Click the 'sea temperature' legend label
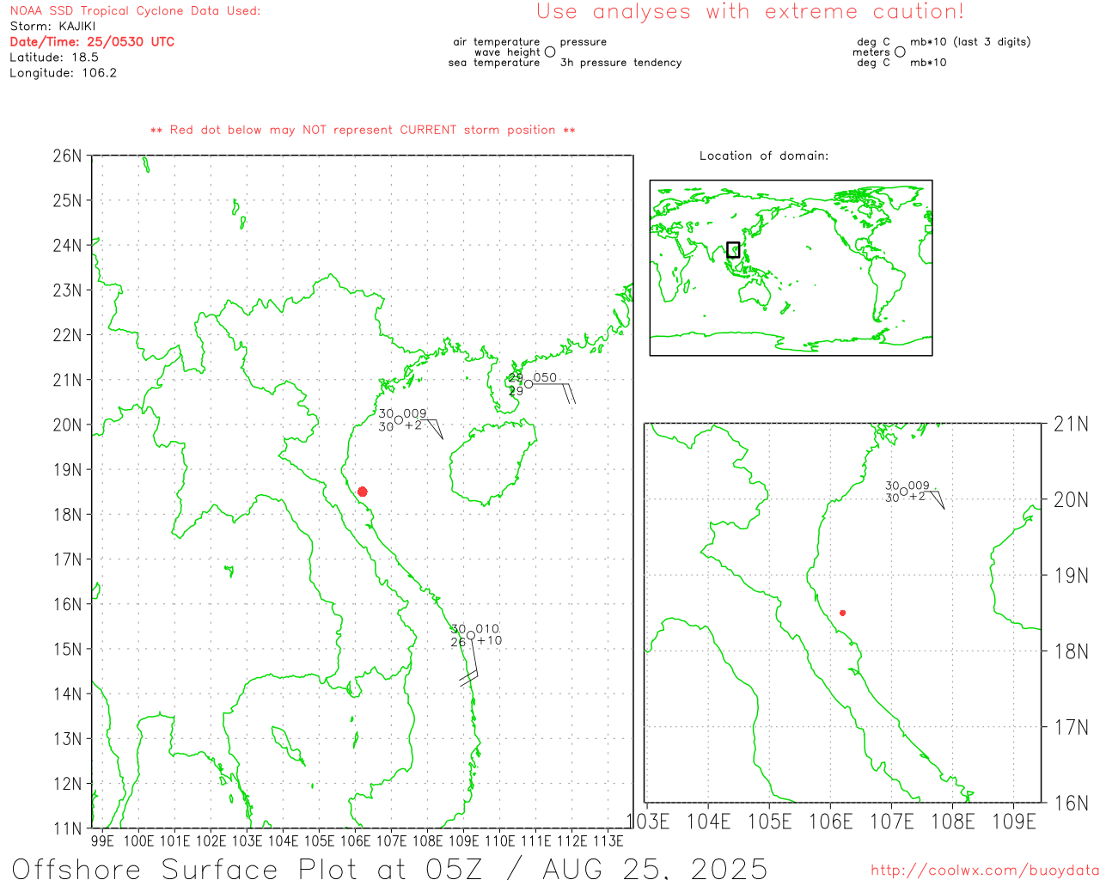Image resolution: width=1100 pixels, height=880 pixels. pyautogui.click(x=494, y=63)
